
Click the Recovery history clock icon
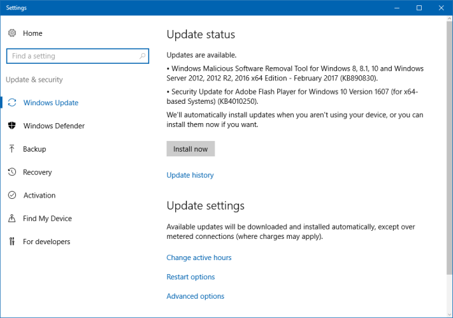12,172
